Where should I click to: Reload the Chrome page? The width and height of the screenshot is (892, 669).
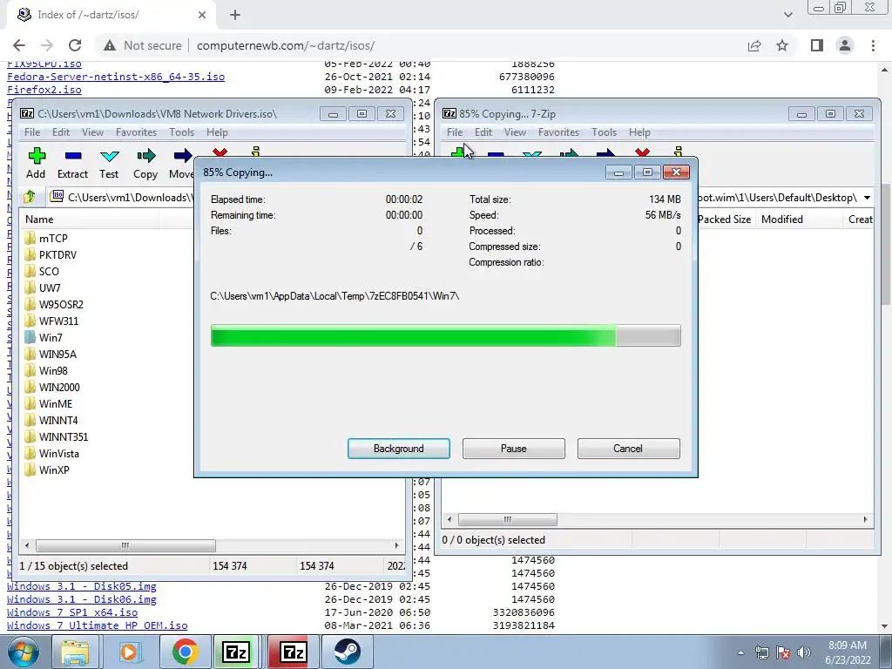tap(75, 45)
